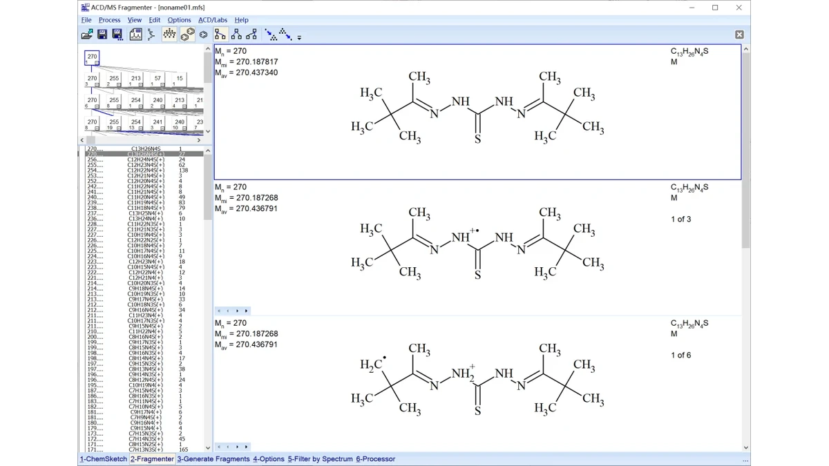Select the second-row 270 node with count 3
The image size is (829, 466).
tap(92, 79)
